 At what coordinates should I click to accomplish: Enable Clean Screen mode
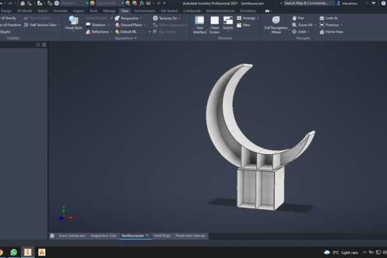point(215,25)
